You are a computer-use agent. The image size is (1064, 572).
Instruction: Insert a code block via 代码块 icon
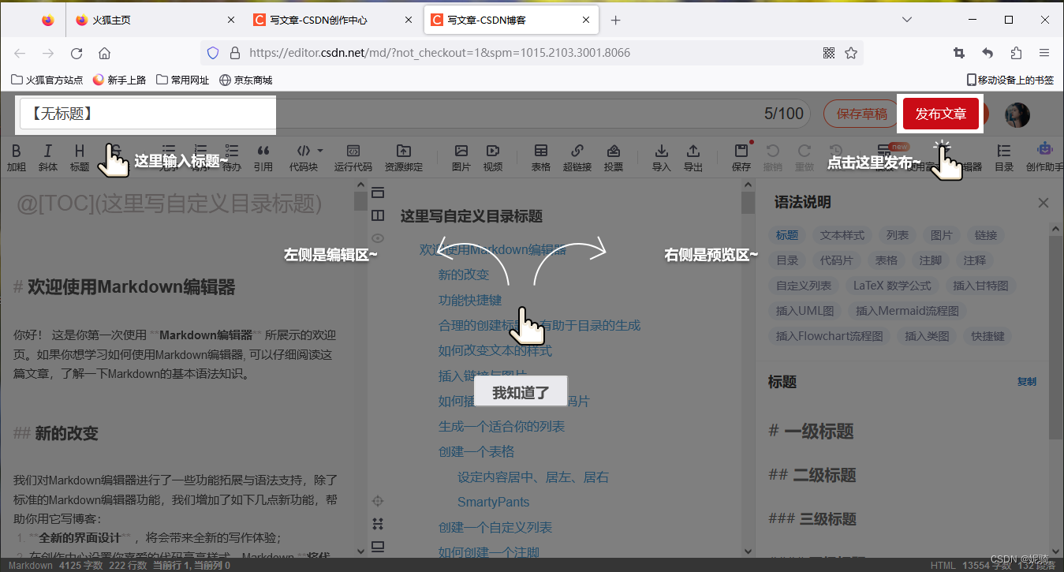click(x=304, y=158)
